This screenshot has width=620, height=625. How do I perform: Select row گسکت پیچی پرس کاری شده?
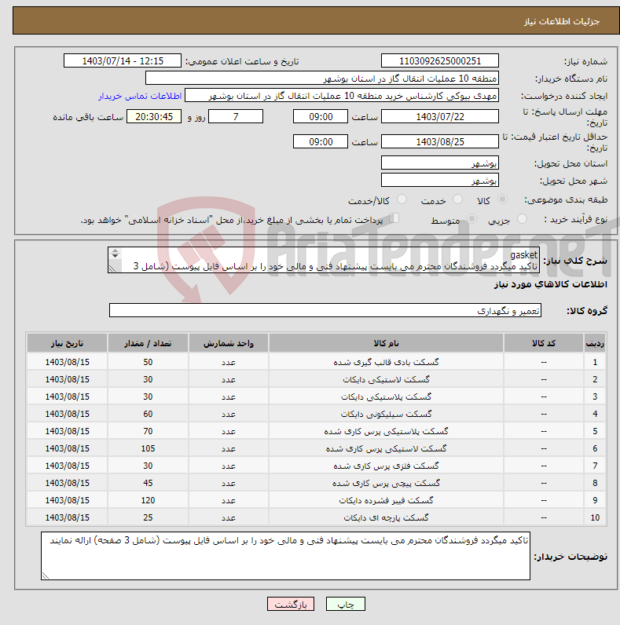[316, 483]
